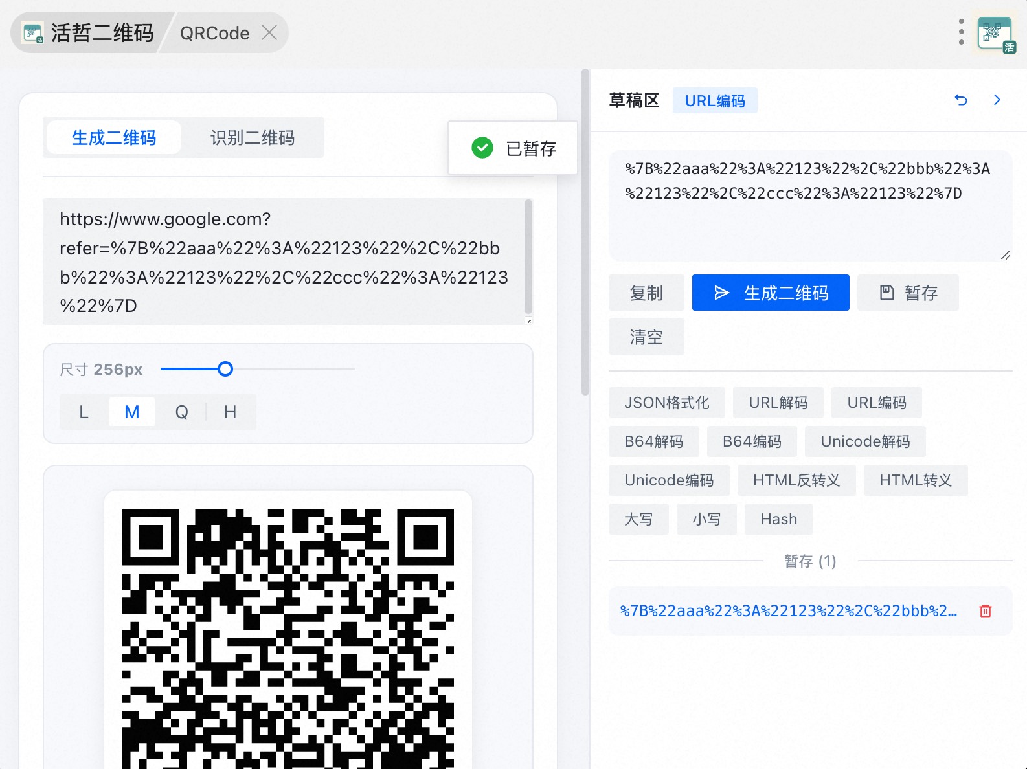
Task: Close the QRCode tab with the X icon
Action: coord(269,32)
